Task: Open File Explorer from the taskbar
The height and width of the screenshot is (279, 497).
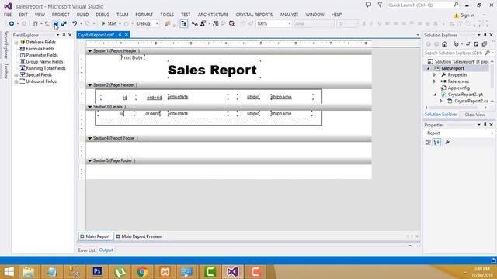Action: tap(28, 271)
